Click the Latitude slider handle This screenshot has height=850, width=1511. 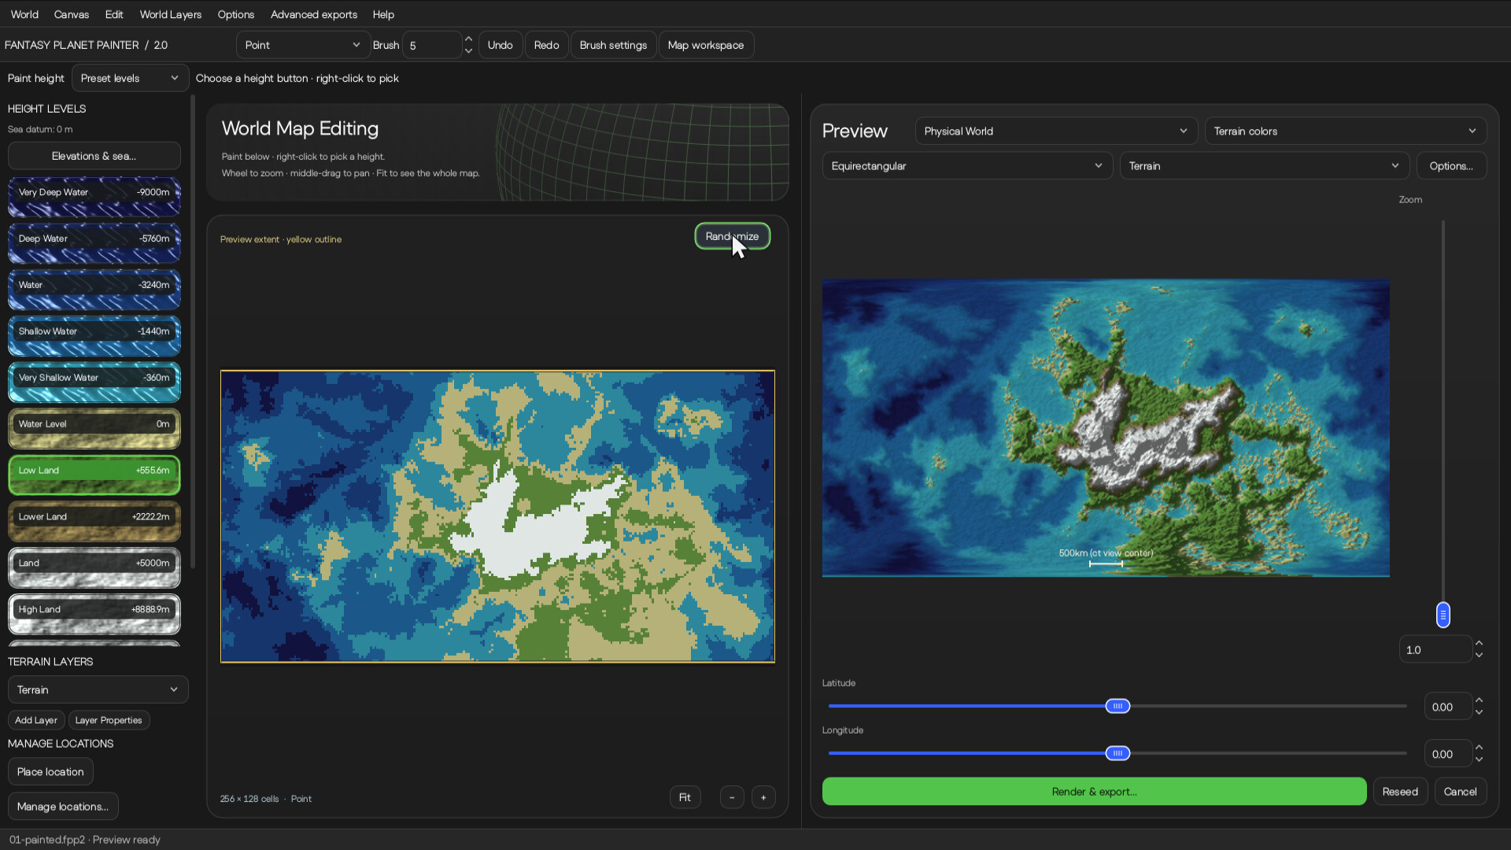[1118, 706]
